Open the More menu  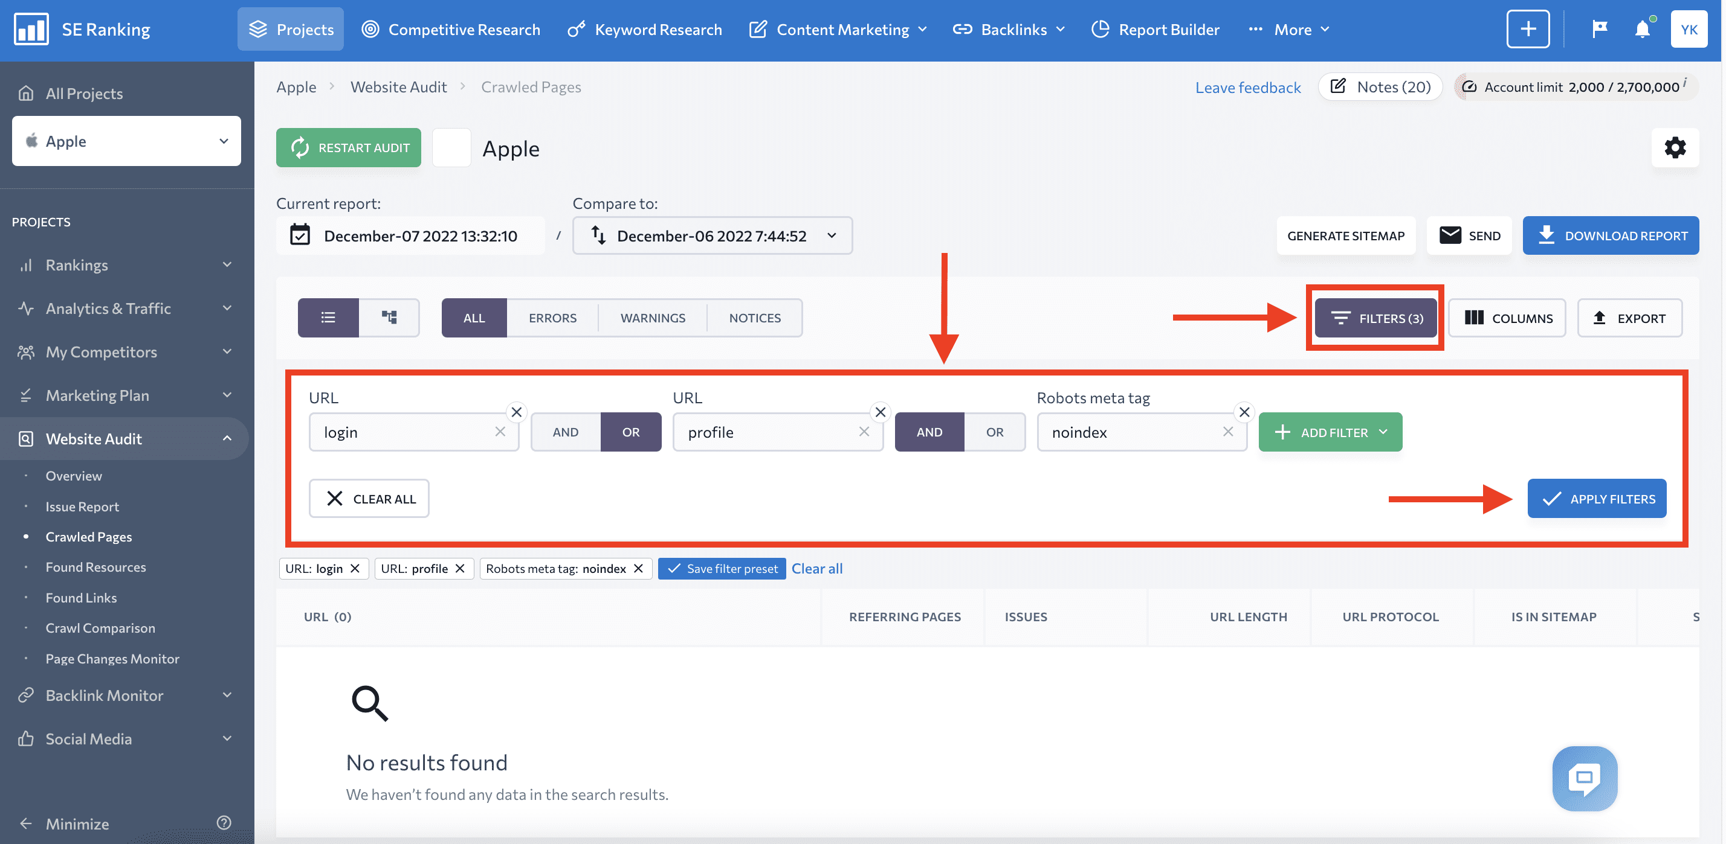pyautogui.click(x=1289, y=30)
